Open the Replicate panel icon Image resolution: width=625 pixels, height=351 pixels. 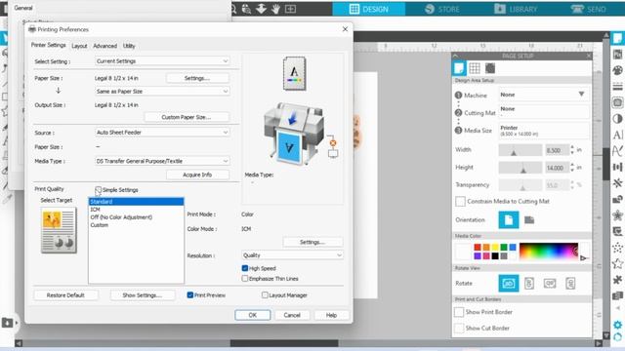pos(617,183)
